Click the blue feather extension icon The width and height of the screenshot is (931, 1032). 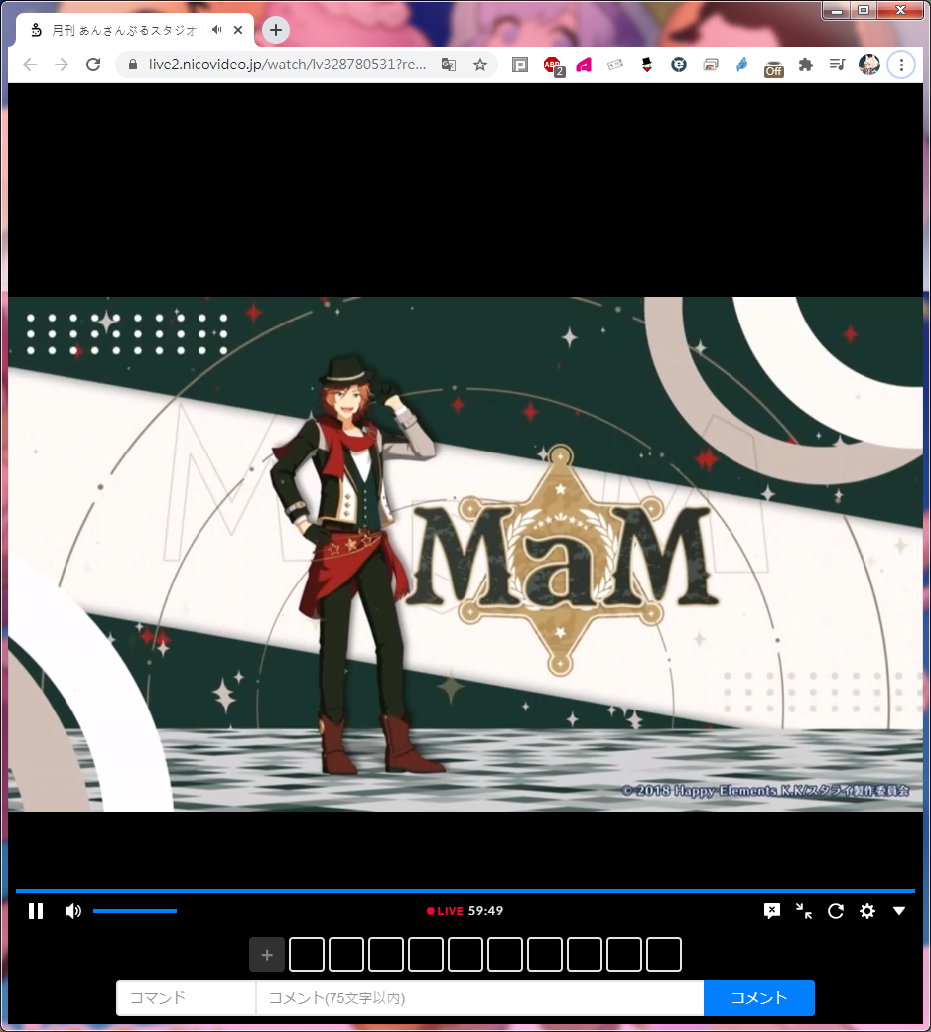742,64
